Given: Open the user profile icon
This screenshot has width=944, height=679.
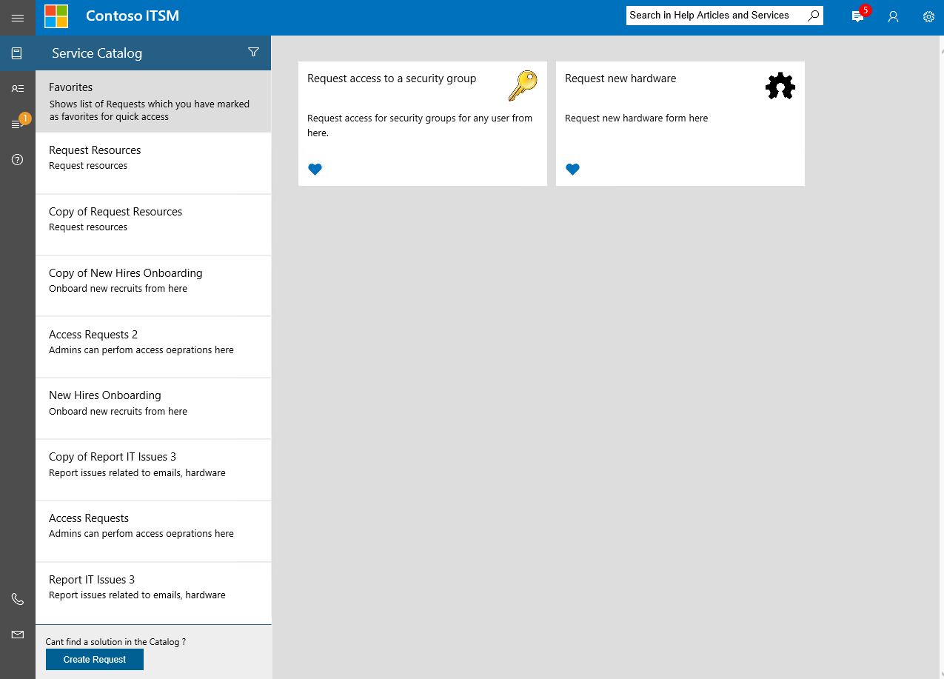Looking at the screenshot, I should pyautogui.click(x=893, y=16).
